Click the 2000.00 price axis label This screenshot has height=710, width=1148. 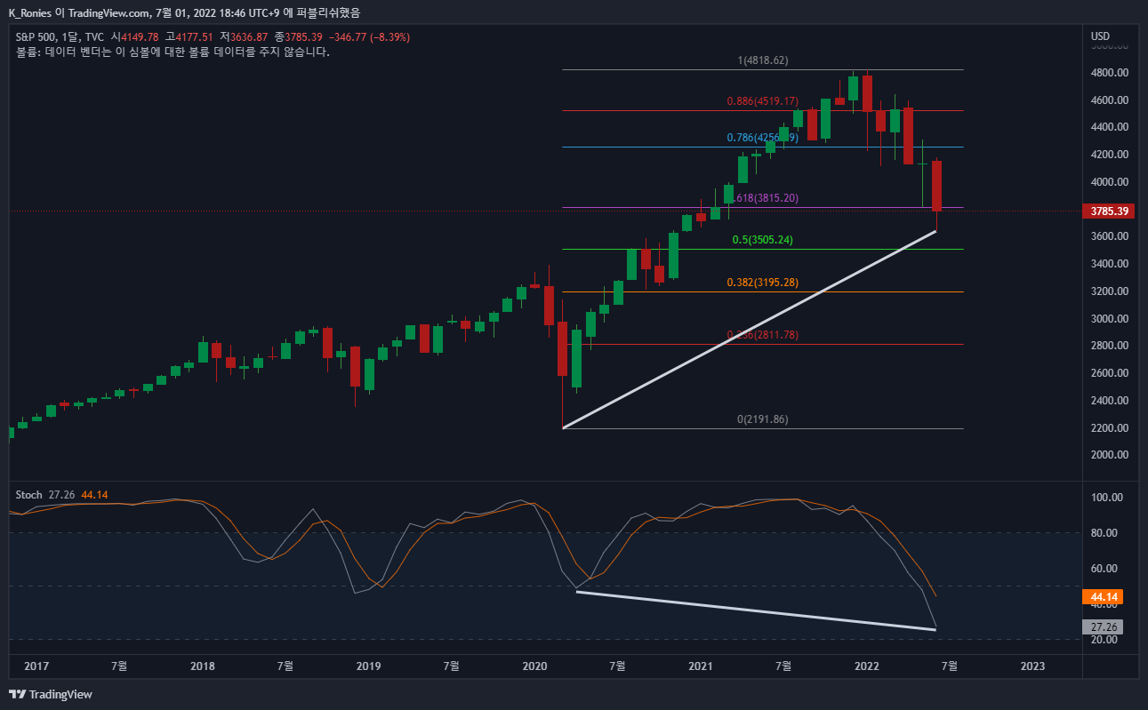[1109, 455]
